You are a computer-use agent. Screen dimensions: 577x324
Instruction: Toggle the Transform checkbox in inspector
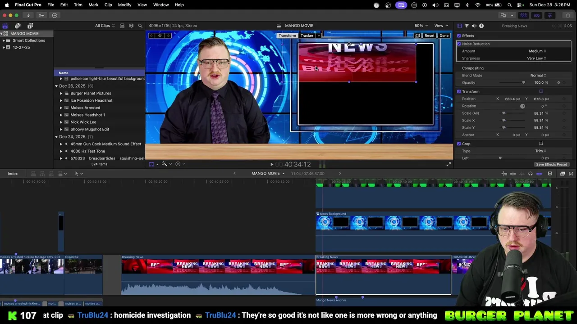pyautogui.click(x=459, y=91)
